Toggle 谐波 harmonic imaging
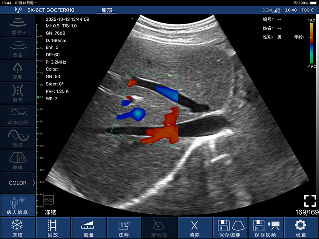 [18, 137]
